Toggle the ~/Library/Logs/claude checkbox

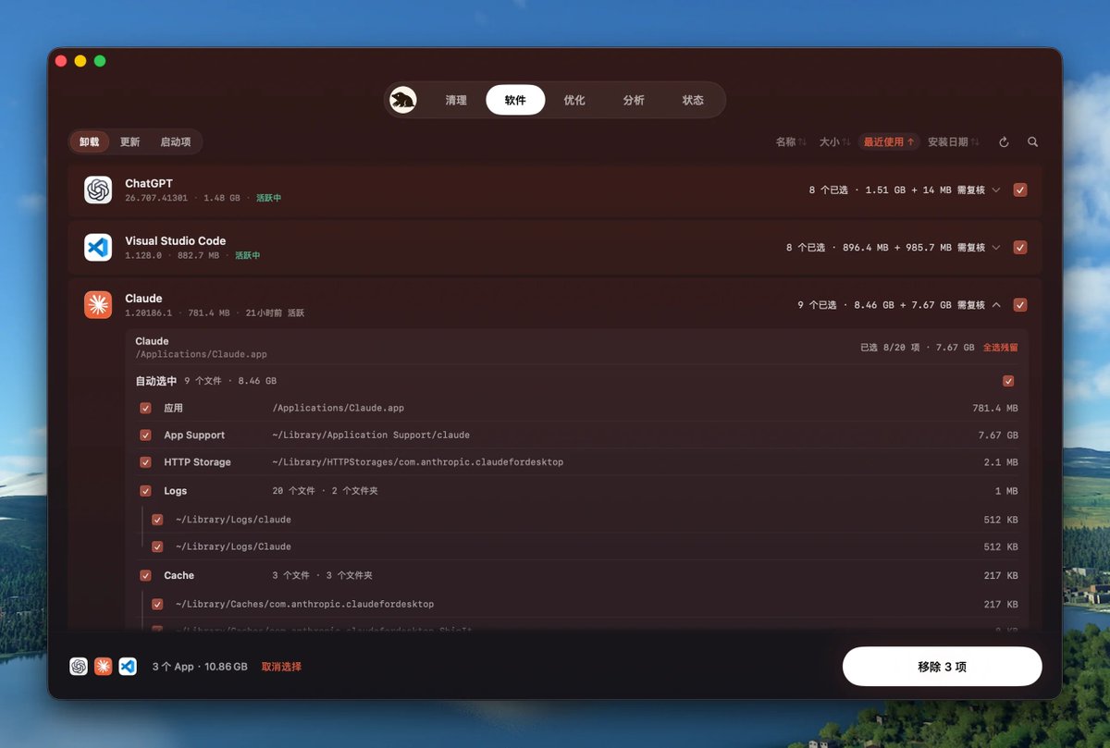(x=157, y=520)
